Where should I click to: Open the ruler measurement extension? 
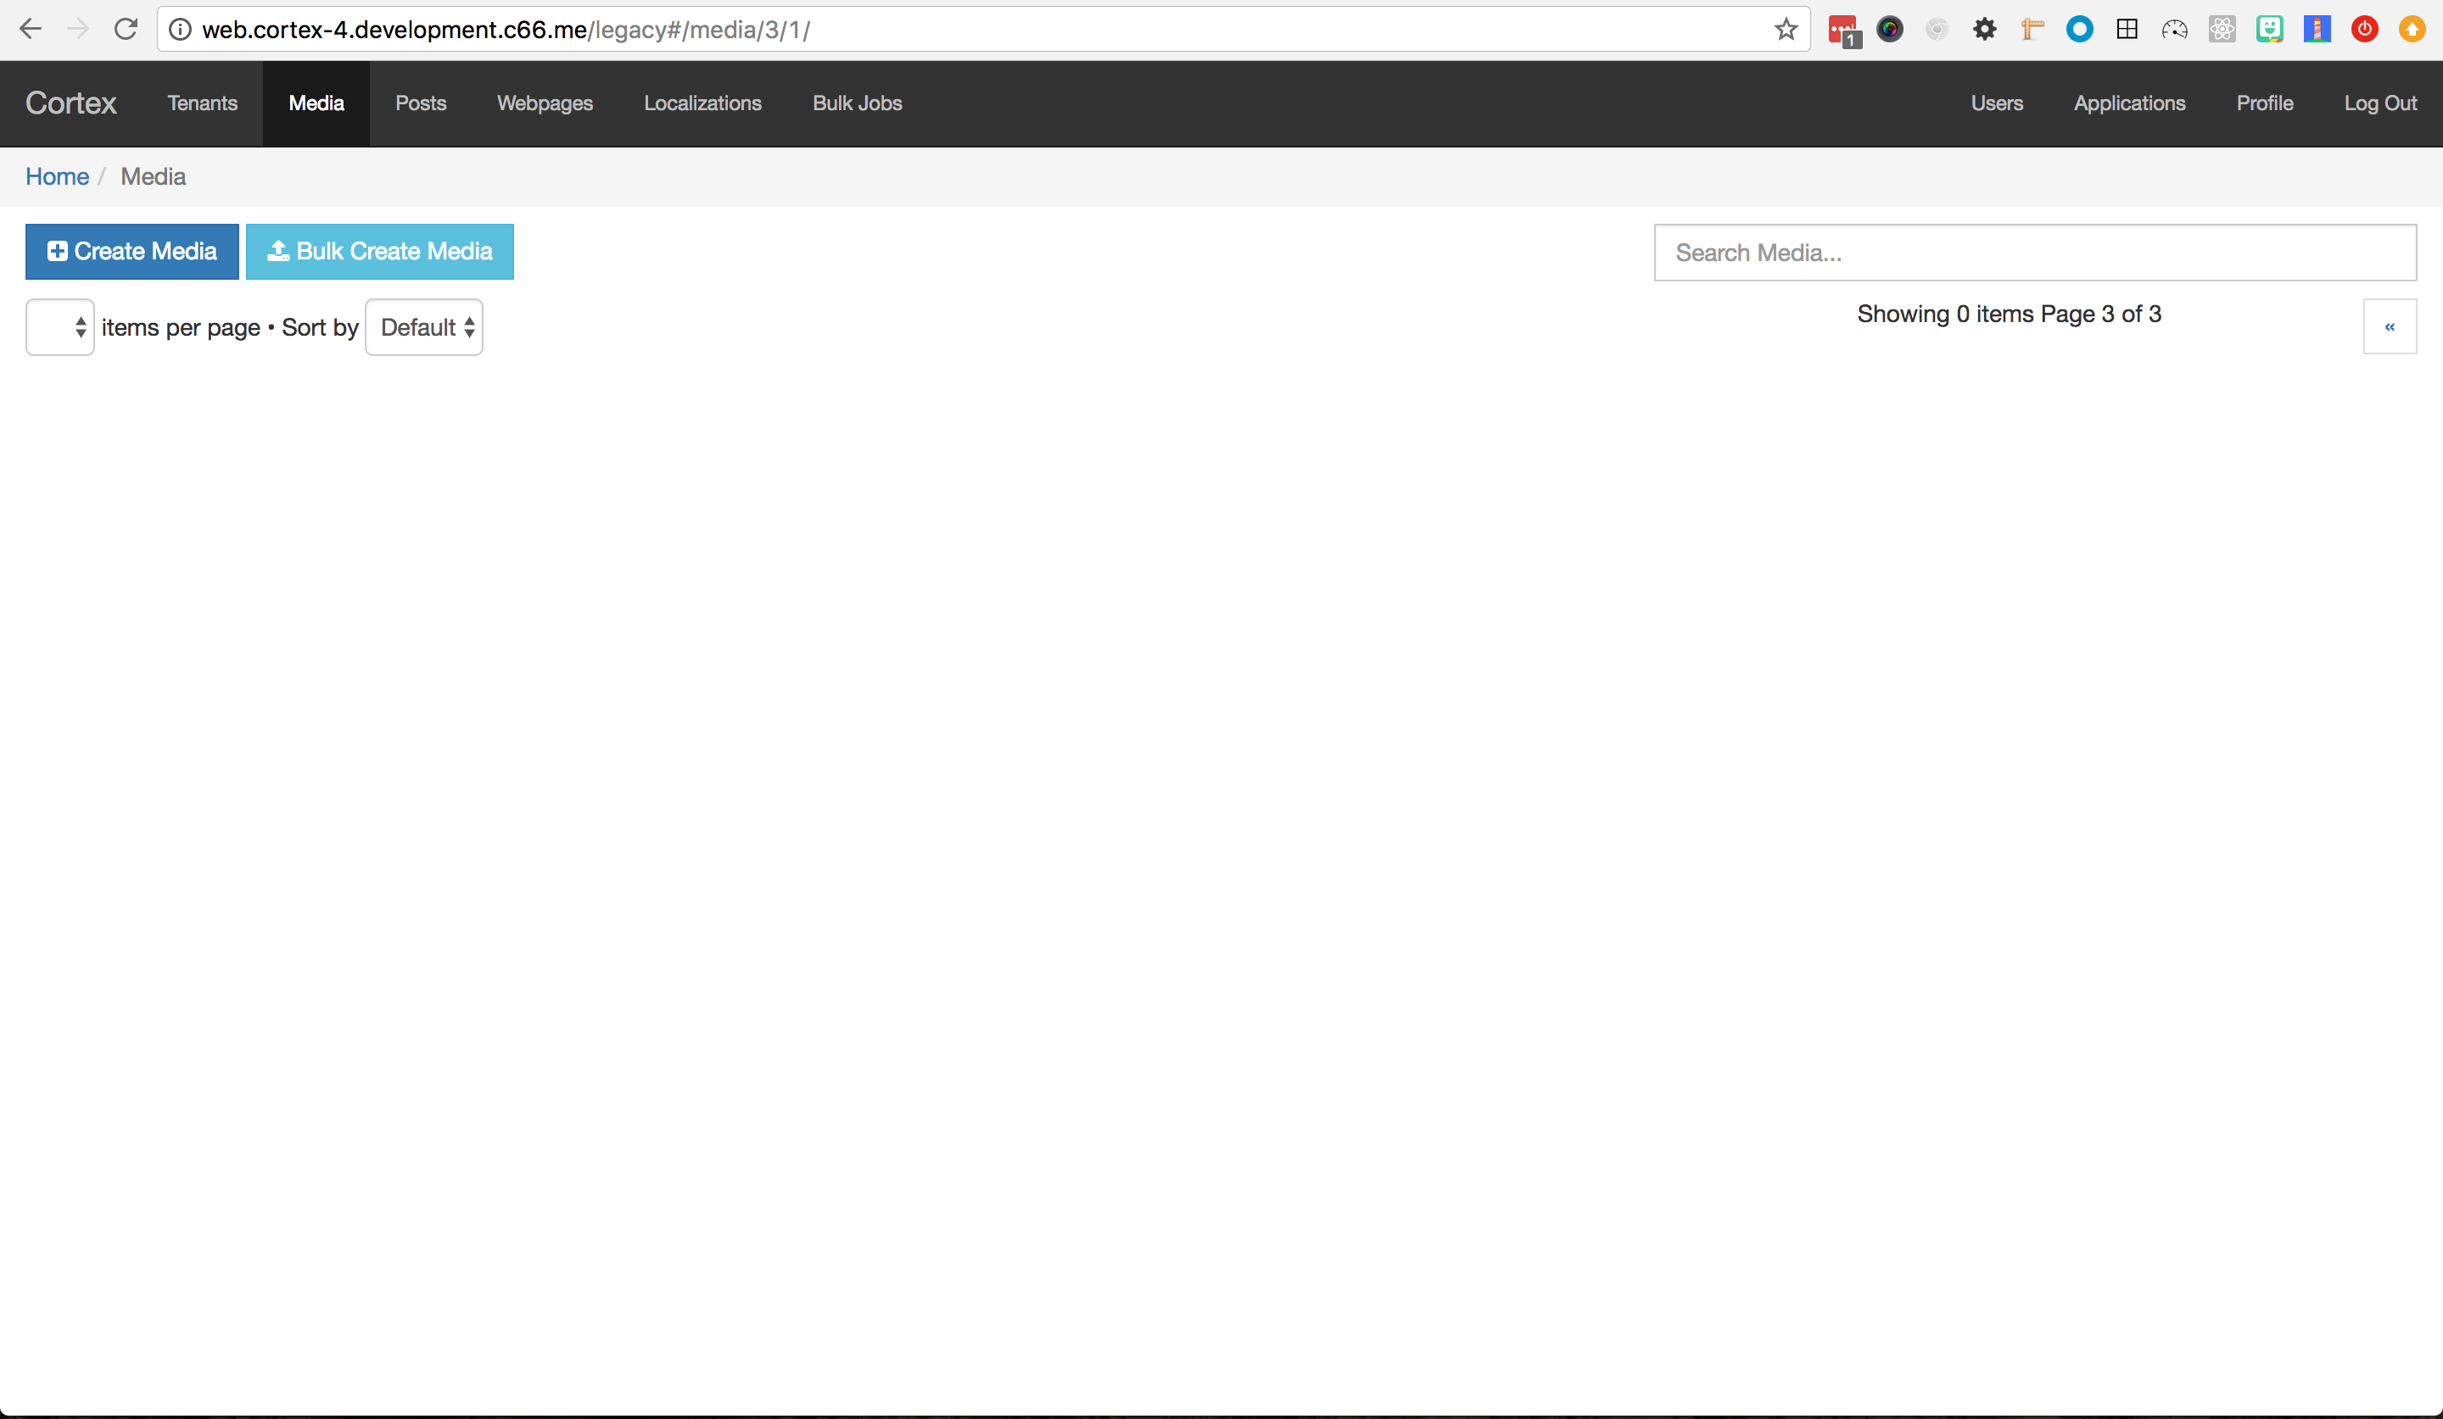pyautogui.click(x=2032, y=30)
